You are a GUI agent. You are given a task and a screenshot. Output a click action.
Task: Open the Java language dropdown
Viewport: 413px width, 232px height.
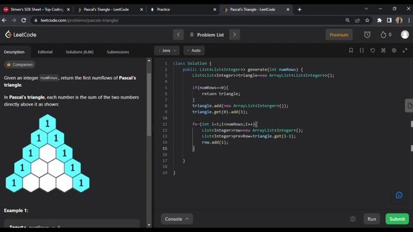167,50
